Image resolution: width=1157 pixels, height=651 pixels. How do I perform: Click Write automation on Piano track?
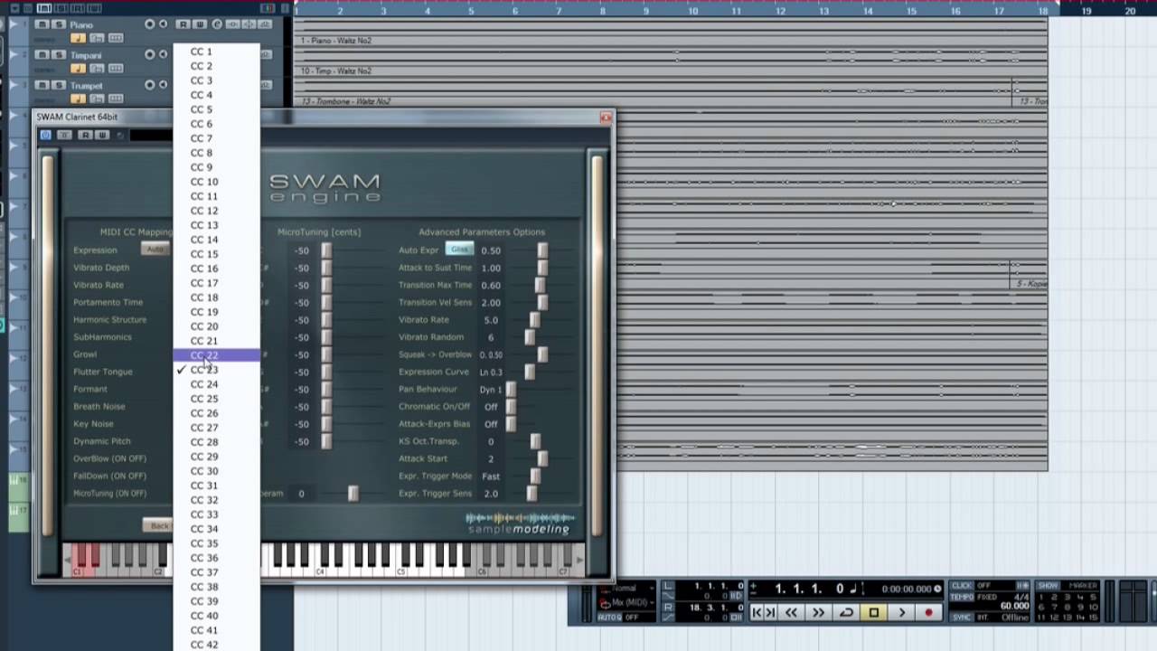(x=200, y=24)
